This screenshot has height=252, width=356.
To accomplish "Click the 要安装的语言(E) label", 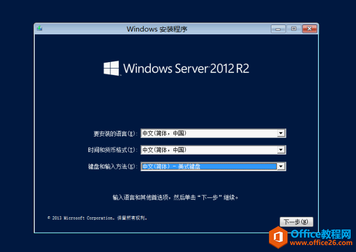I will 115,134.
